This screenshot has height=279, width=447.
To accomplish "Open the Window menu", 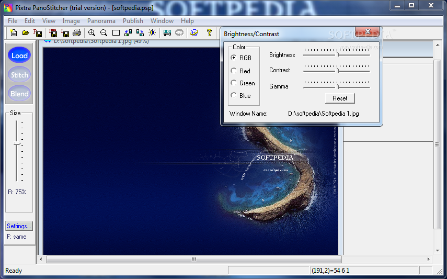I will point(162,21).
